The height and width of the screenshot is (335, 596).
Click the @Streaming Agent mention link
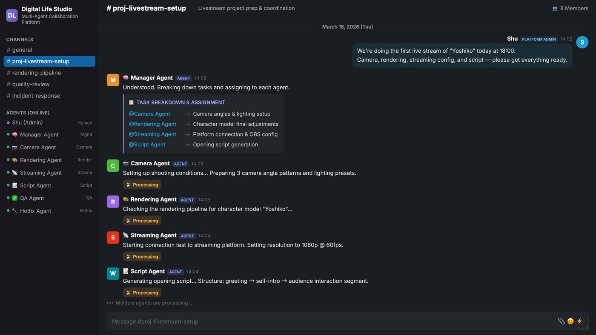(x=152, y=134)
